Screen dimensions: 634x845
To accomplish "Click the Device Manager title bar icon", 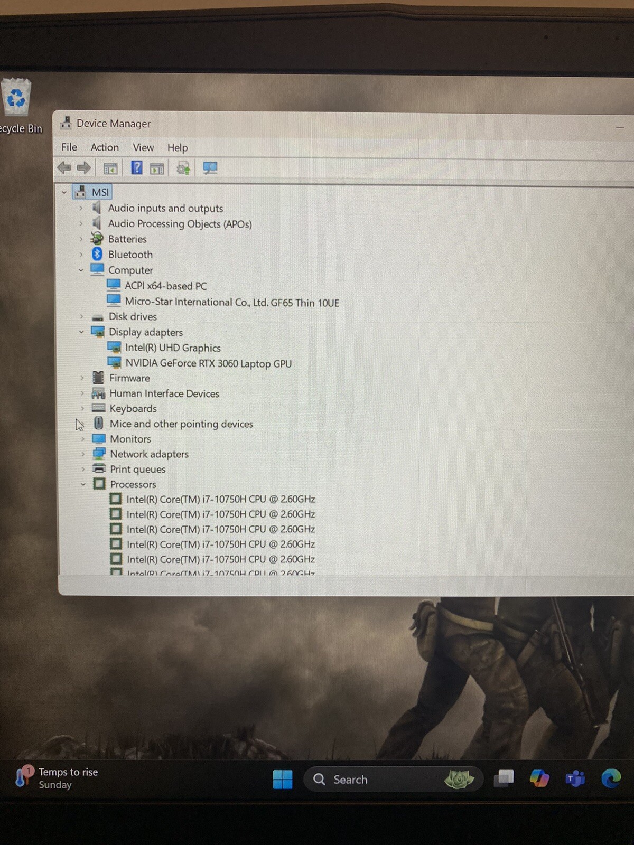I will [66, 123].
